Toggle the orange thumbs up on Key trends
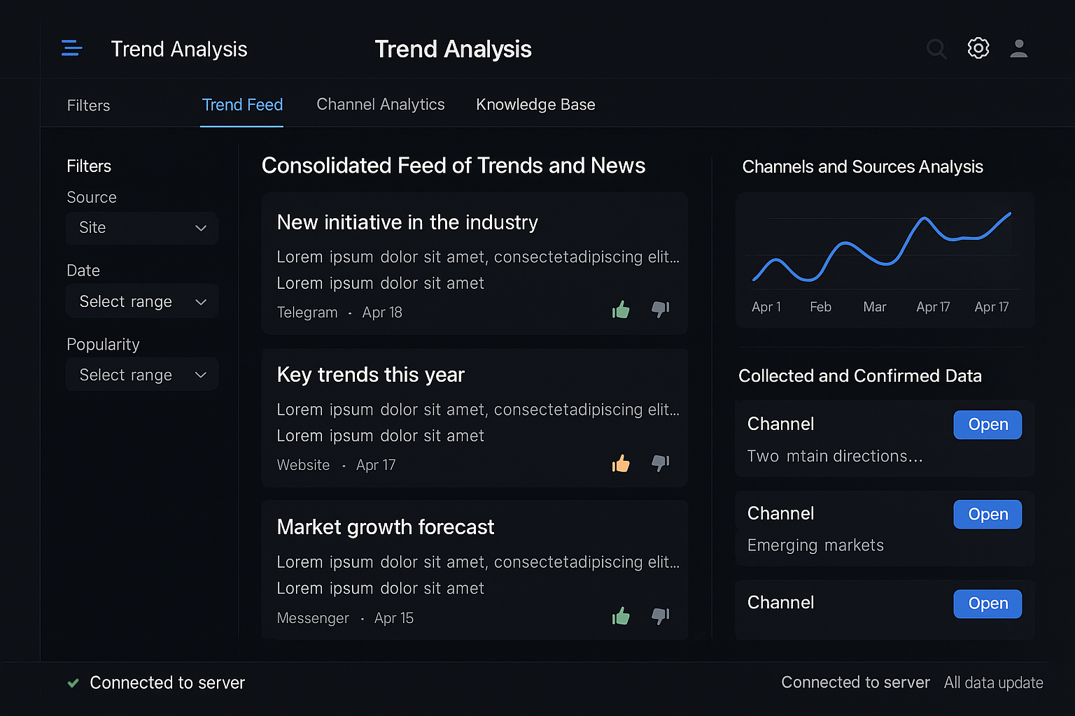The height and width of the screenshot is (716, 1075). [621, 464]
